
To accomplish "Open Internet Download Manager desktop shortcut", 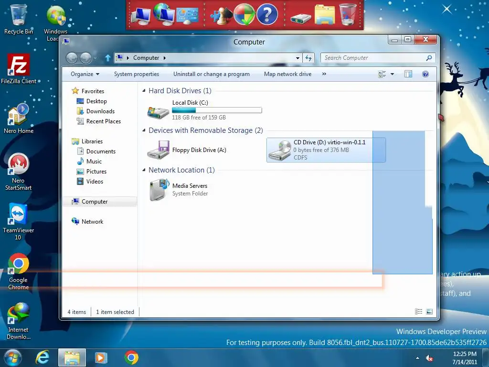I will point(19,321).
